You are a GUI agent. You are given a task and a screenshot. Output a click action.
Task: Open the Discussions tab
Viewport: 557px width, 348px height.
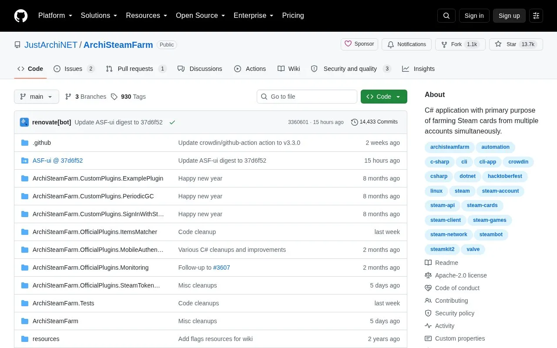pyautogui.click(x=200, y=69)
